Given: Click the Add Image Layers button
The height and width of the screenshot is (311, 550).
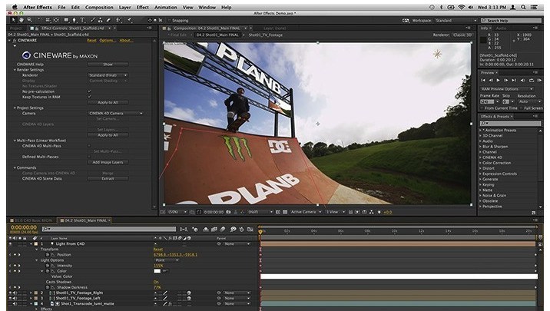Looking at the screenshot, I should pos(108,162).
